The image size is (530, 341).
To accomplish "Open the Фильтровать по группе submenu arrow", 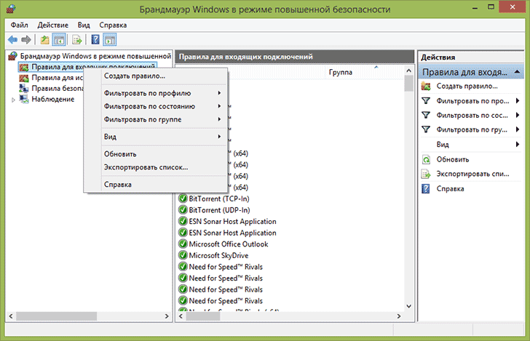I will (219, 119).
